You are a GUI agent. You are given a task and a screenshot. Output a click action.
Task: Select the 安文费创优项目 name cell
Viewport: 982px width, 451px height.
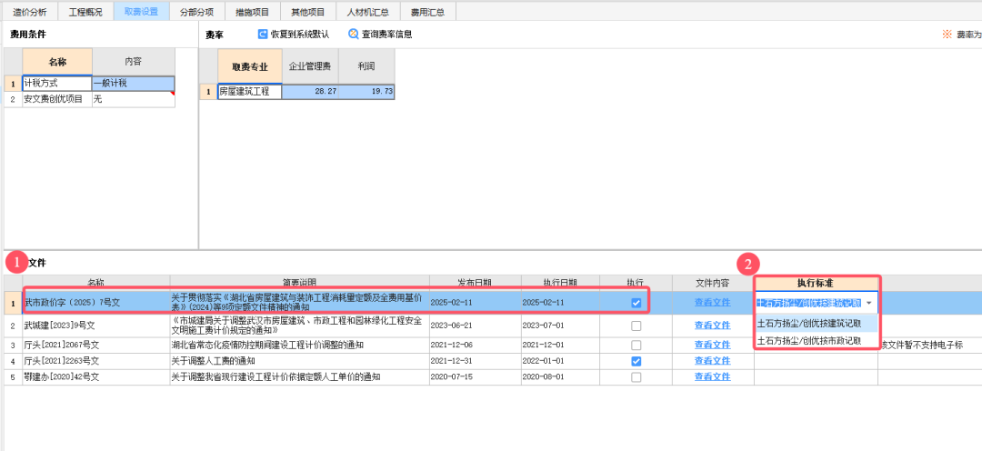pos(57,99)
